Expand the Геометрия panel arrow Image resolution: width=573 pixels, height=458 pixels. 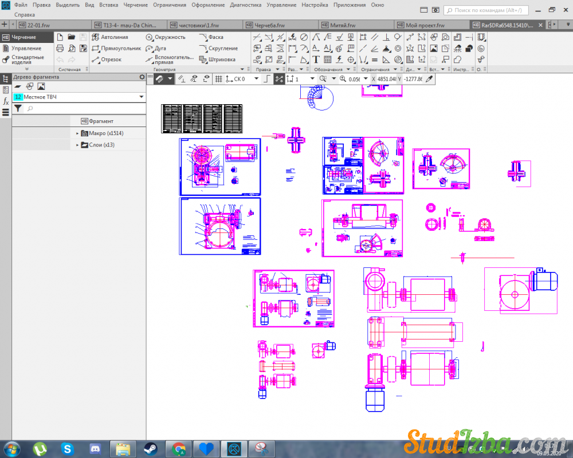[242, 69]
